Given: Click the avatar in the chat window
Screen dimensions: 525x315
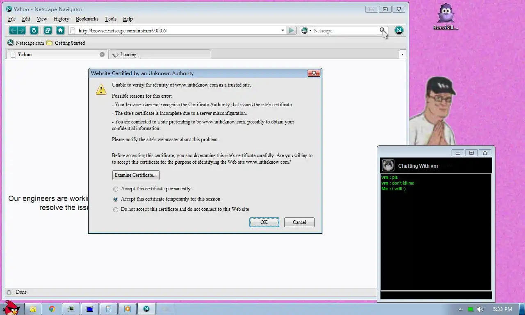Looking at the screenshot, I should point(388,166).
